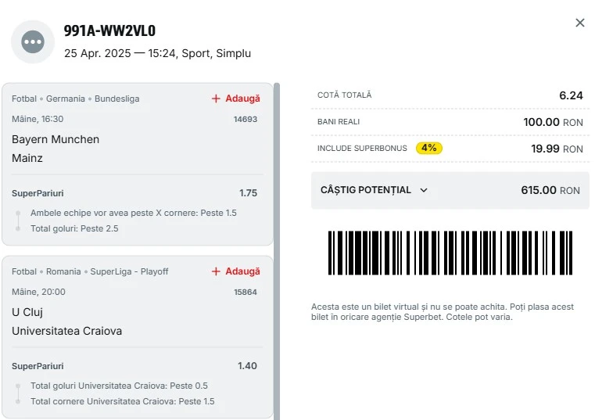
Task: Select the ticket code 991A-WW2VL0
Action: click(x=109, y=31)
